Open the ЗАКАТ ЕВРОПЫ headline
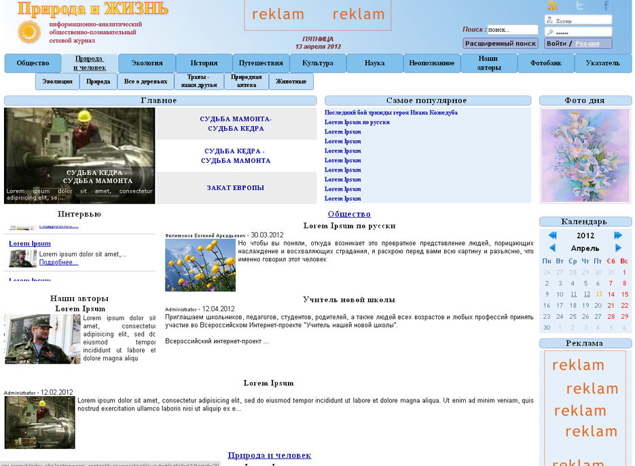The height and width of the screenshot is (466, 635). click(236, 188)
